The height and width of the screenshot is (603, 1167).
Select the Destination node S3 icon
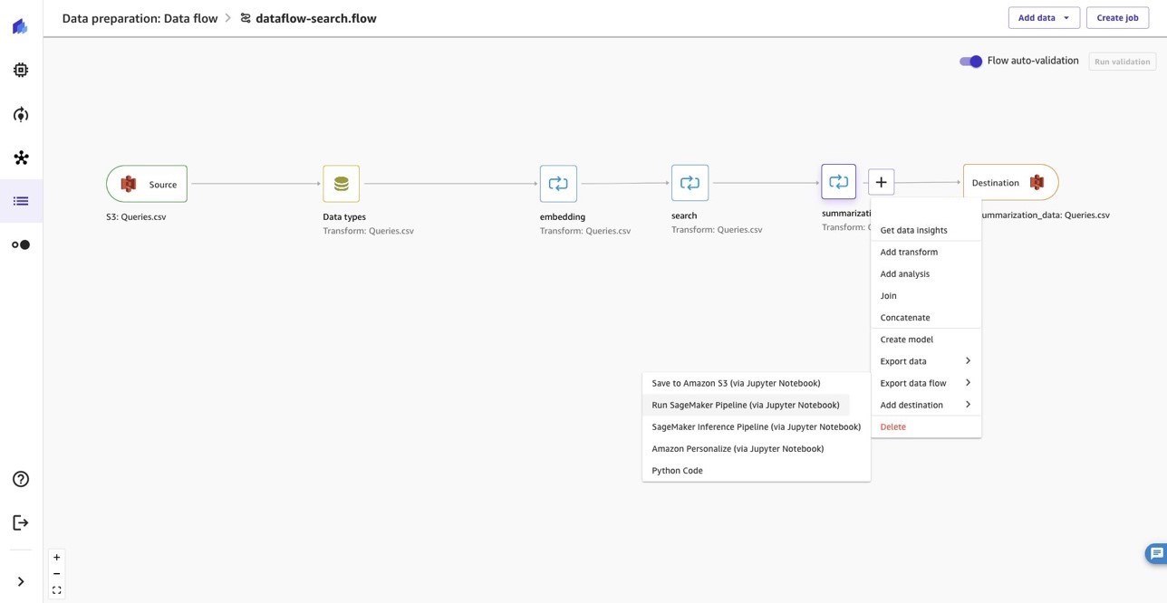coord(1037,182)
